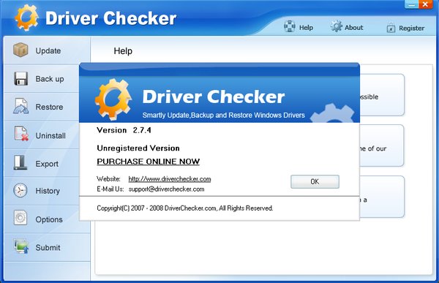Follow the PURCHASE ONLINE NOW link
Viewport: 439px width, 283px height.
148,162
